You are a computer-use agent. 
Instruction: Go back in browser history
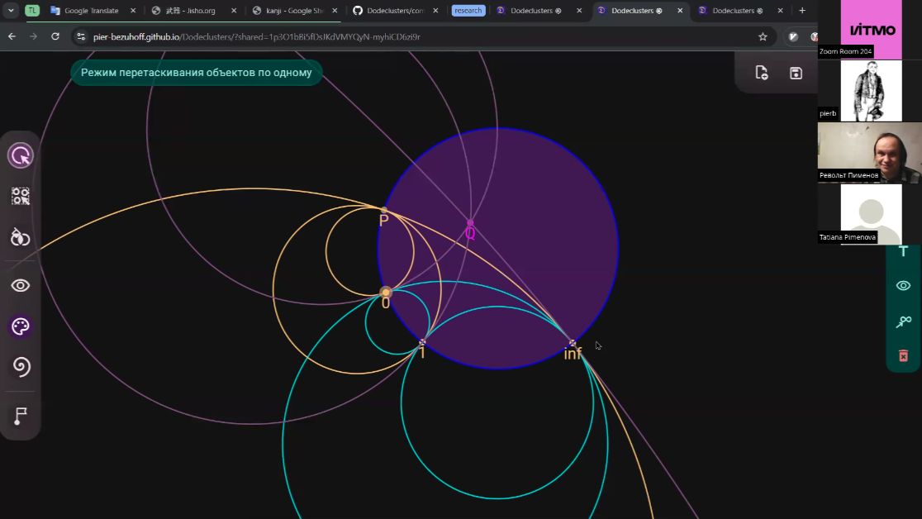[12, 36]
